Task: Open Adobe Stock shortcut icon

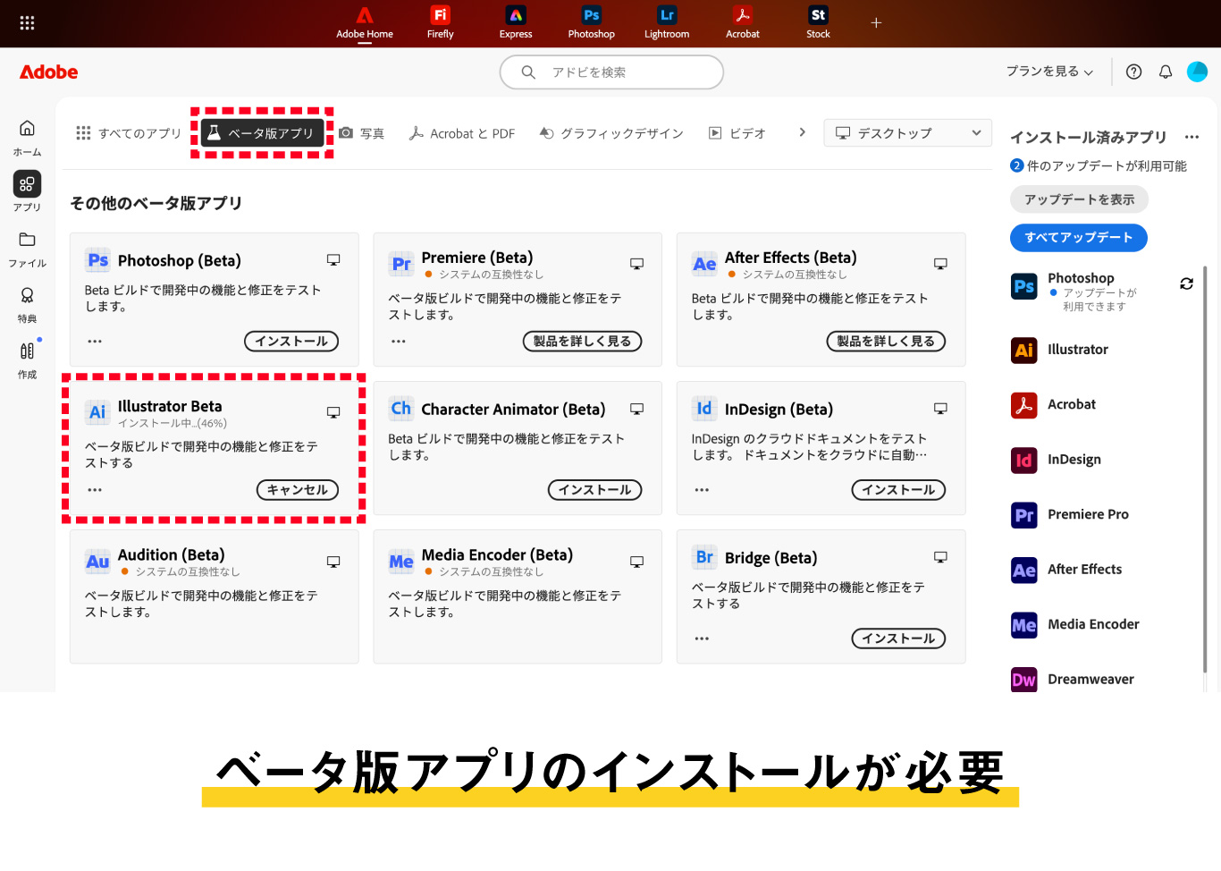Action: [x=818, y=22]
